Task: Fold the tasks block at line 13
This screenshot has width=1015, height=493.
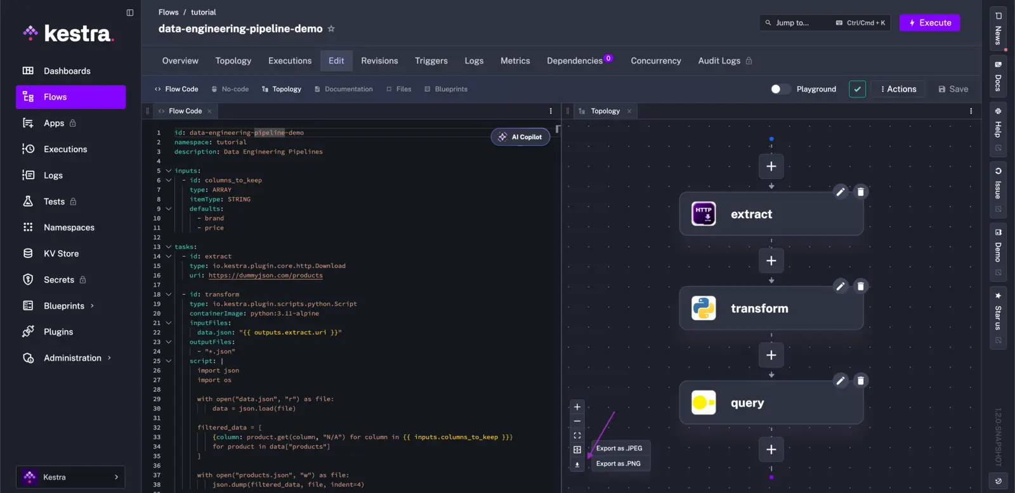Action: (168, 247)
